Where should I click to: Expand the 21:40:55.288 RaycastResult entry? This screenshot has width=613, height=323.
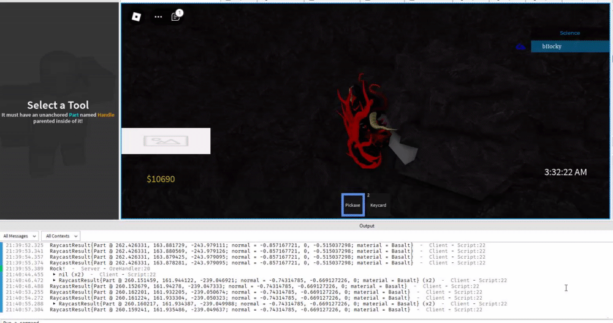point(55,303)
